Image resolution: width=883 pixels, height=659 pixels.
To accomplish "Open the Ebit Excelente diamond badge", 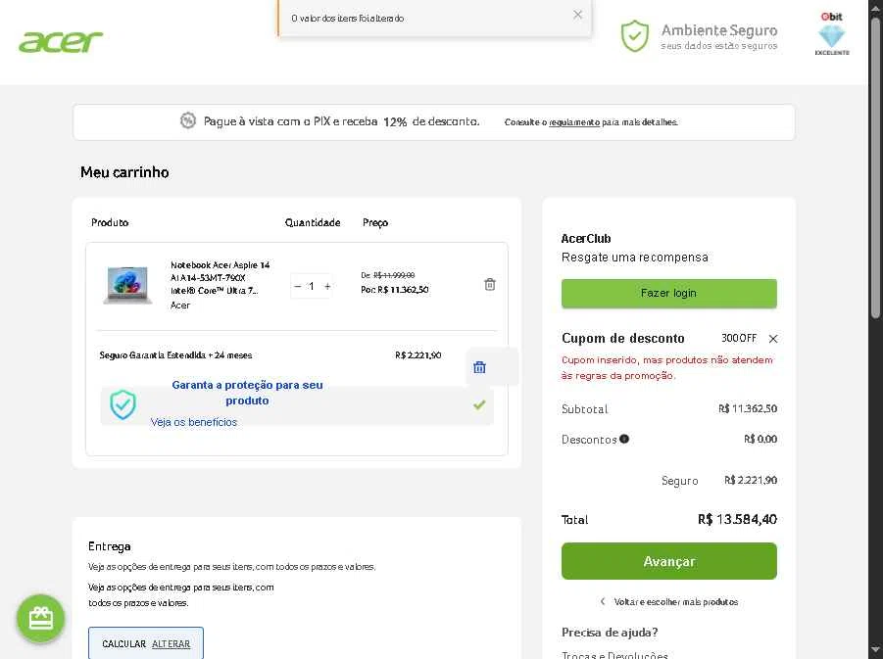I will (832, 33).
